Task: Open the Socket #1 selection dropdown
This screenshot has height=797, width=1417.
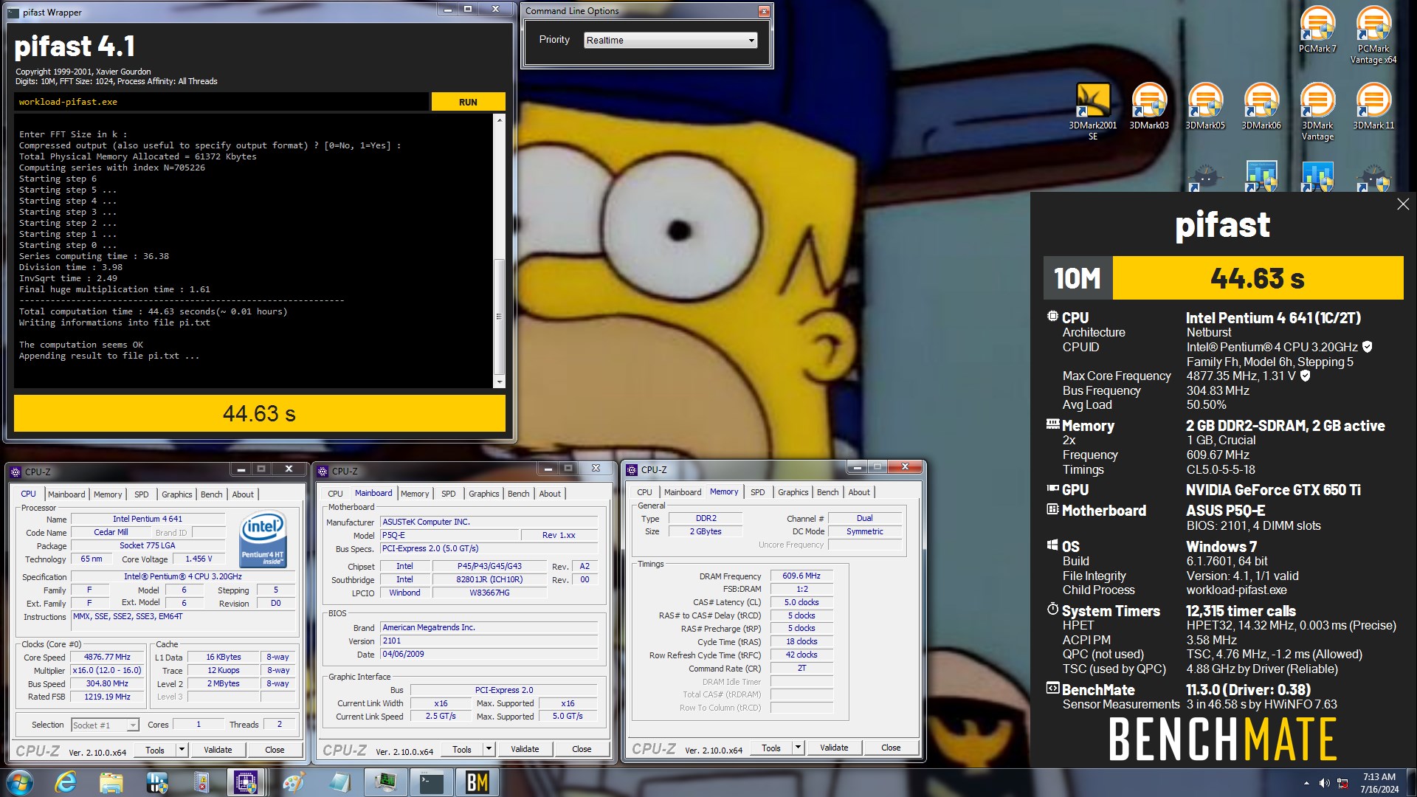Action: pos(105,725)
